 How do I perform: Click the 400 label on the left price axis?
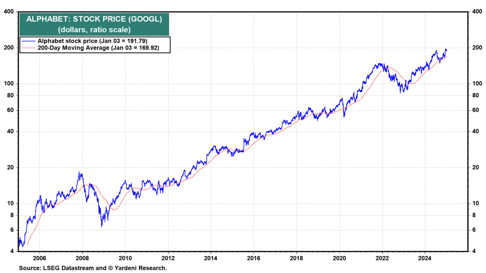(9, 12)
